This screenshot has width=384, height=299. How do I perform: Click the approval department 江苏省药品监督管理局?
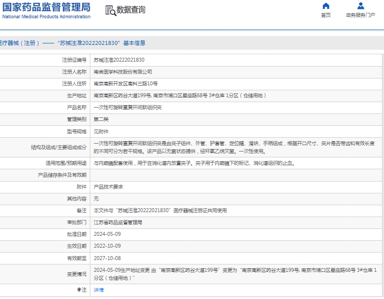click(118, 223)
